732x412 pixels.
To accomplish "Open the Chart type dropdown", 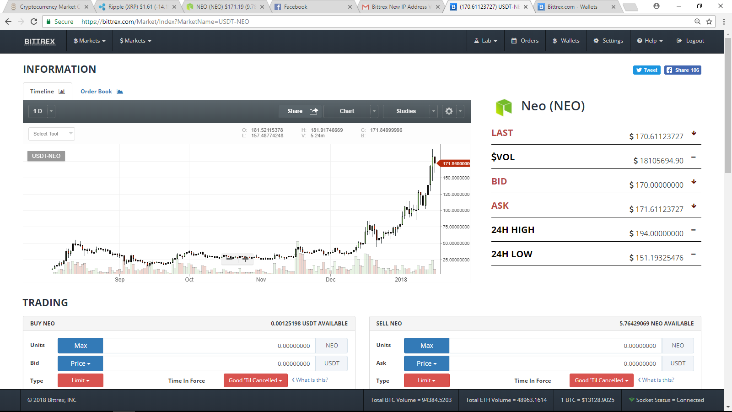I will click(x=350, y=111).
